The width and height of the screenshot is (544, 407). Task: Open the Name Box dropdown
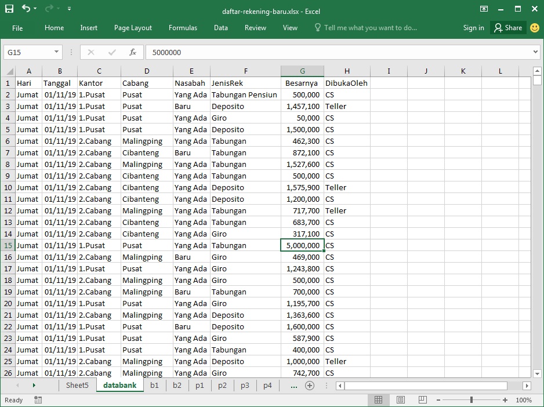(x=56, y=52)
